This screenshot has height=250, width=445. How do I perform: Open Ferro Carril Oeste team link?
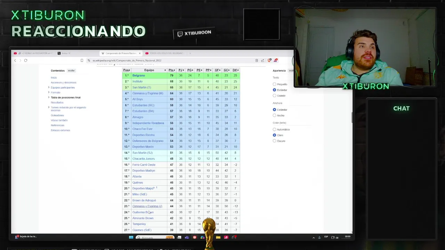pos(144,165)
